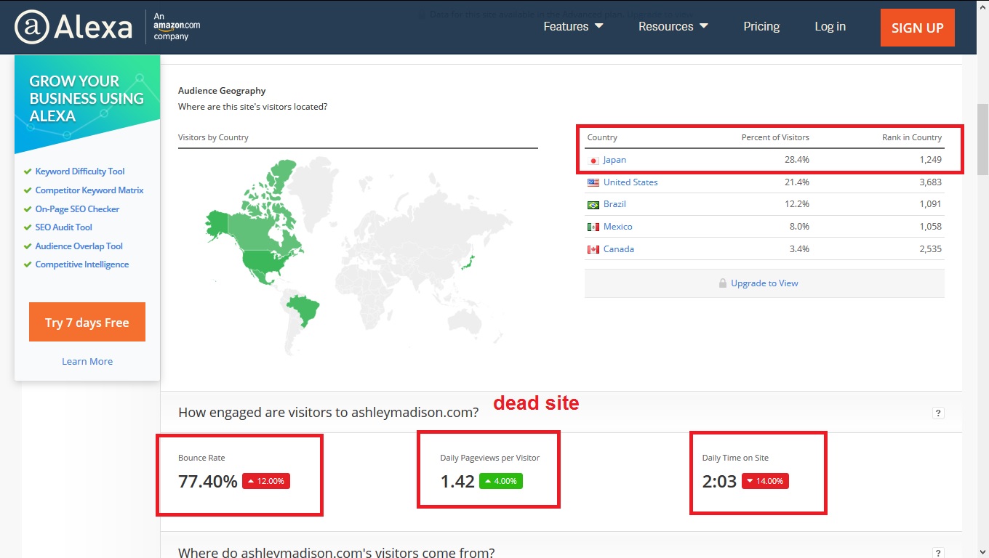This screenshot has height=558, width=989.
Task: Click the Brazil country link
Action: pos(614,204)
